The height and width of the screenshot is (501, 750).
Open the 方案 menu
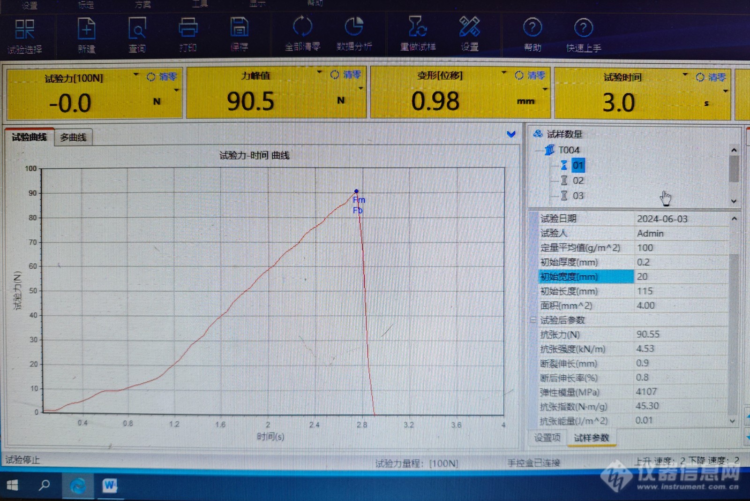coord(143,4)
